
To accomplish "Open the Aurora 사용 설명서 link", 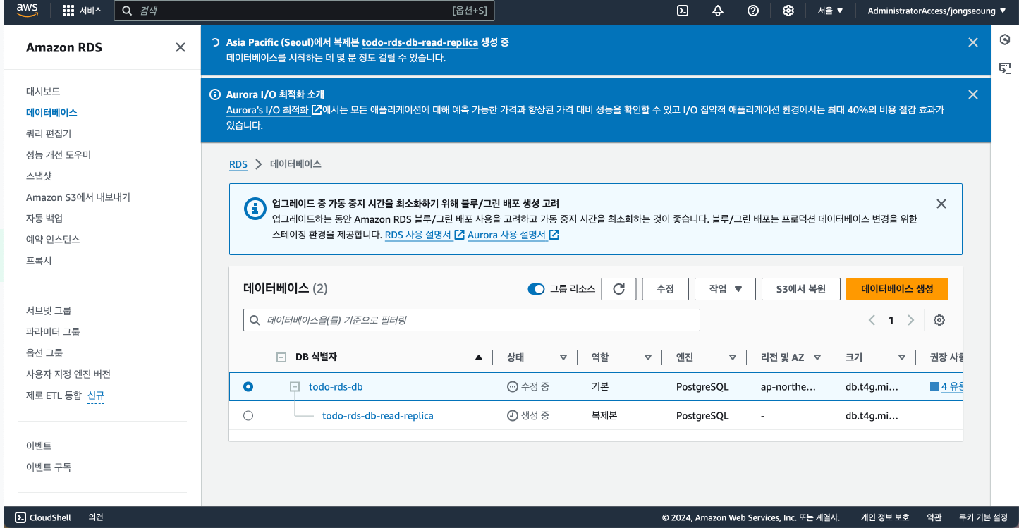I will pos(513,235).
